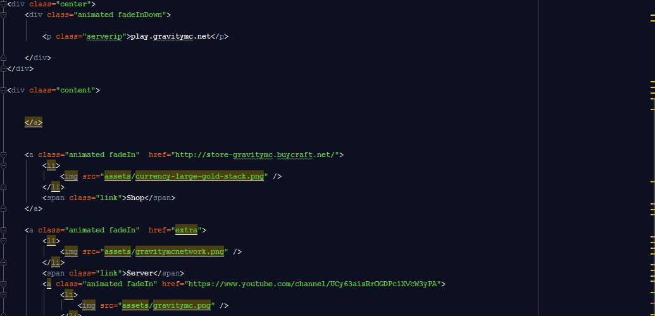655x316 pixels.
Task: Click "gravitymcnetwork.png" file name
Action: pos(180,251)
